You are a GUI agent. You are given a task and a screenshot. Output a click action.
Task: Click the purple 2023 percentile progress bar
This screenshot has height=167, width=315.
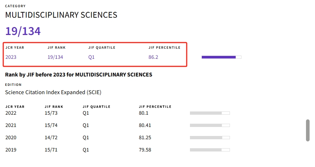tap(221, 57)
